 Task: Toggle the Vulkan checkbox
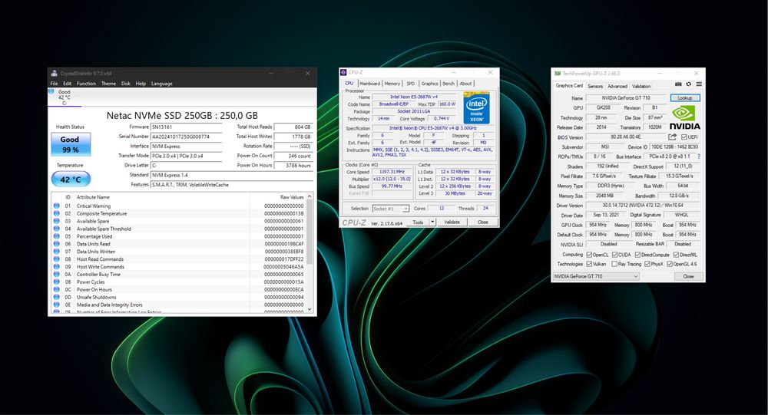tap(589, 264)
